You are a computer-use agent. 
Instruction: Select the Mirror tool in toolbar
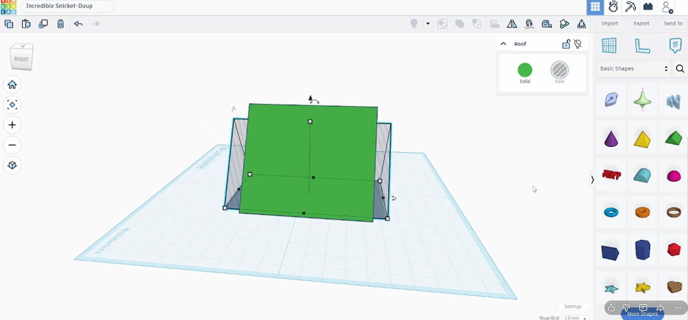coord(512,24)
